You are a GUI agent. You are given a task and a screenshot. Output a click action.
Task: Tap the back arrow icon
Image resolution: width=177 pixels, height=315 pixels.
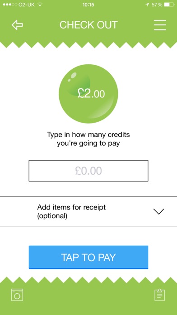tap(17, 25)
